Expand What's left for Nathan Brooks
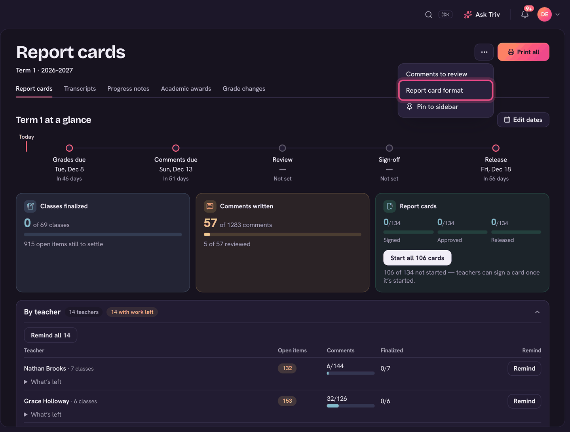Viewport: 570px width, 432px height. (43, 382)
